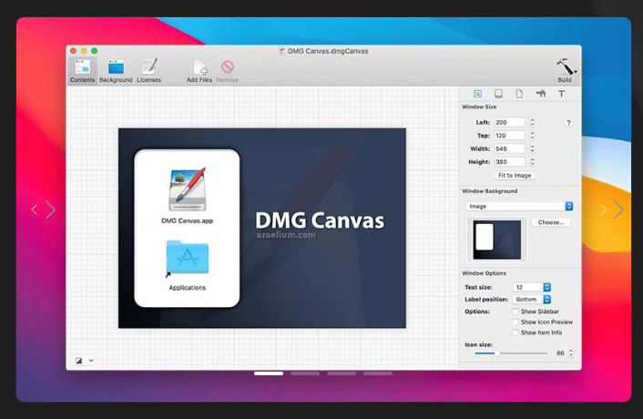Viewport: 643px width, 419px height.
Task: Go to previous slide with left arrow
Action: click(43, 209)
